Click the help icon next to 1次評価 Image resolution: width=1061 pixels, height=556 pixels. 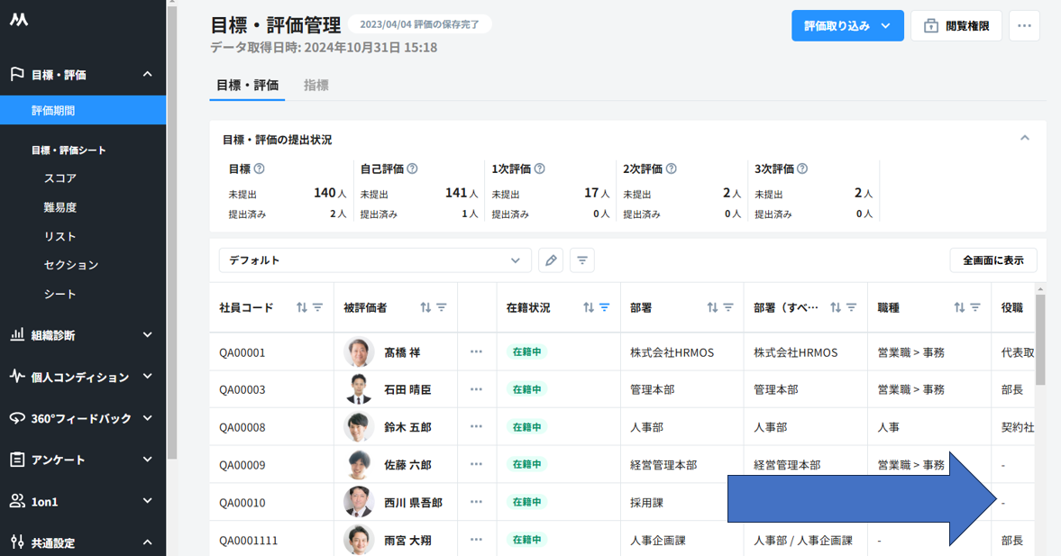pos(540,169)
